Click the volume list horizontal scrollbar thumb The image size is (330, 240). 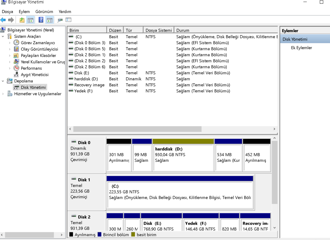click(137, 129)
